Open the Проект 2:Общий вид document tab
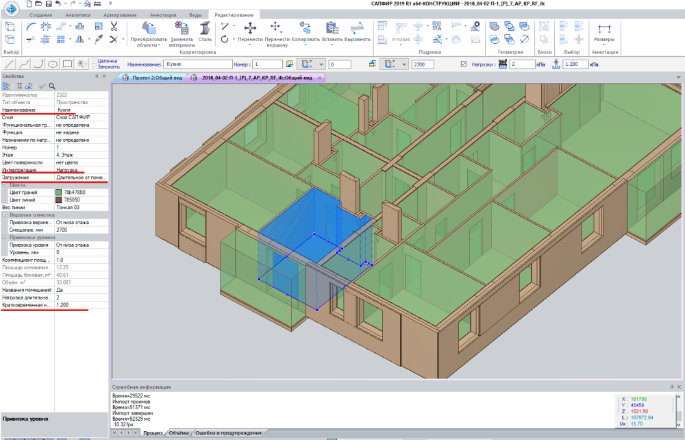Image resolution: width=685 pixels, height=440 pixels. tap(152, 77)
